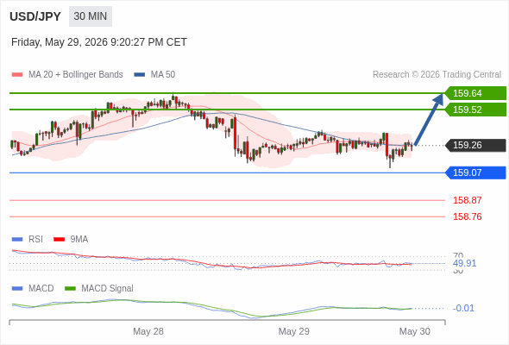Click the RSI legend label
509x345 pixels.
tap(35, 240)
